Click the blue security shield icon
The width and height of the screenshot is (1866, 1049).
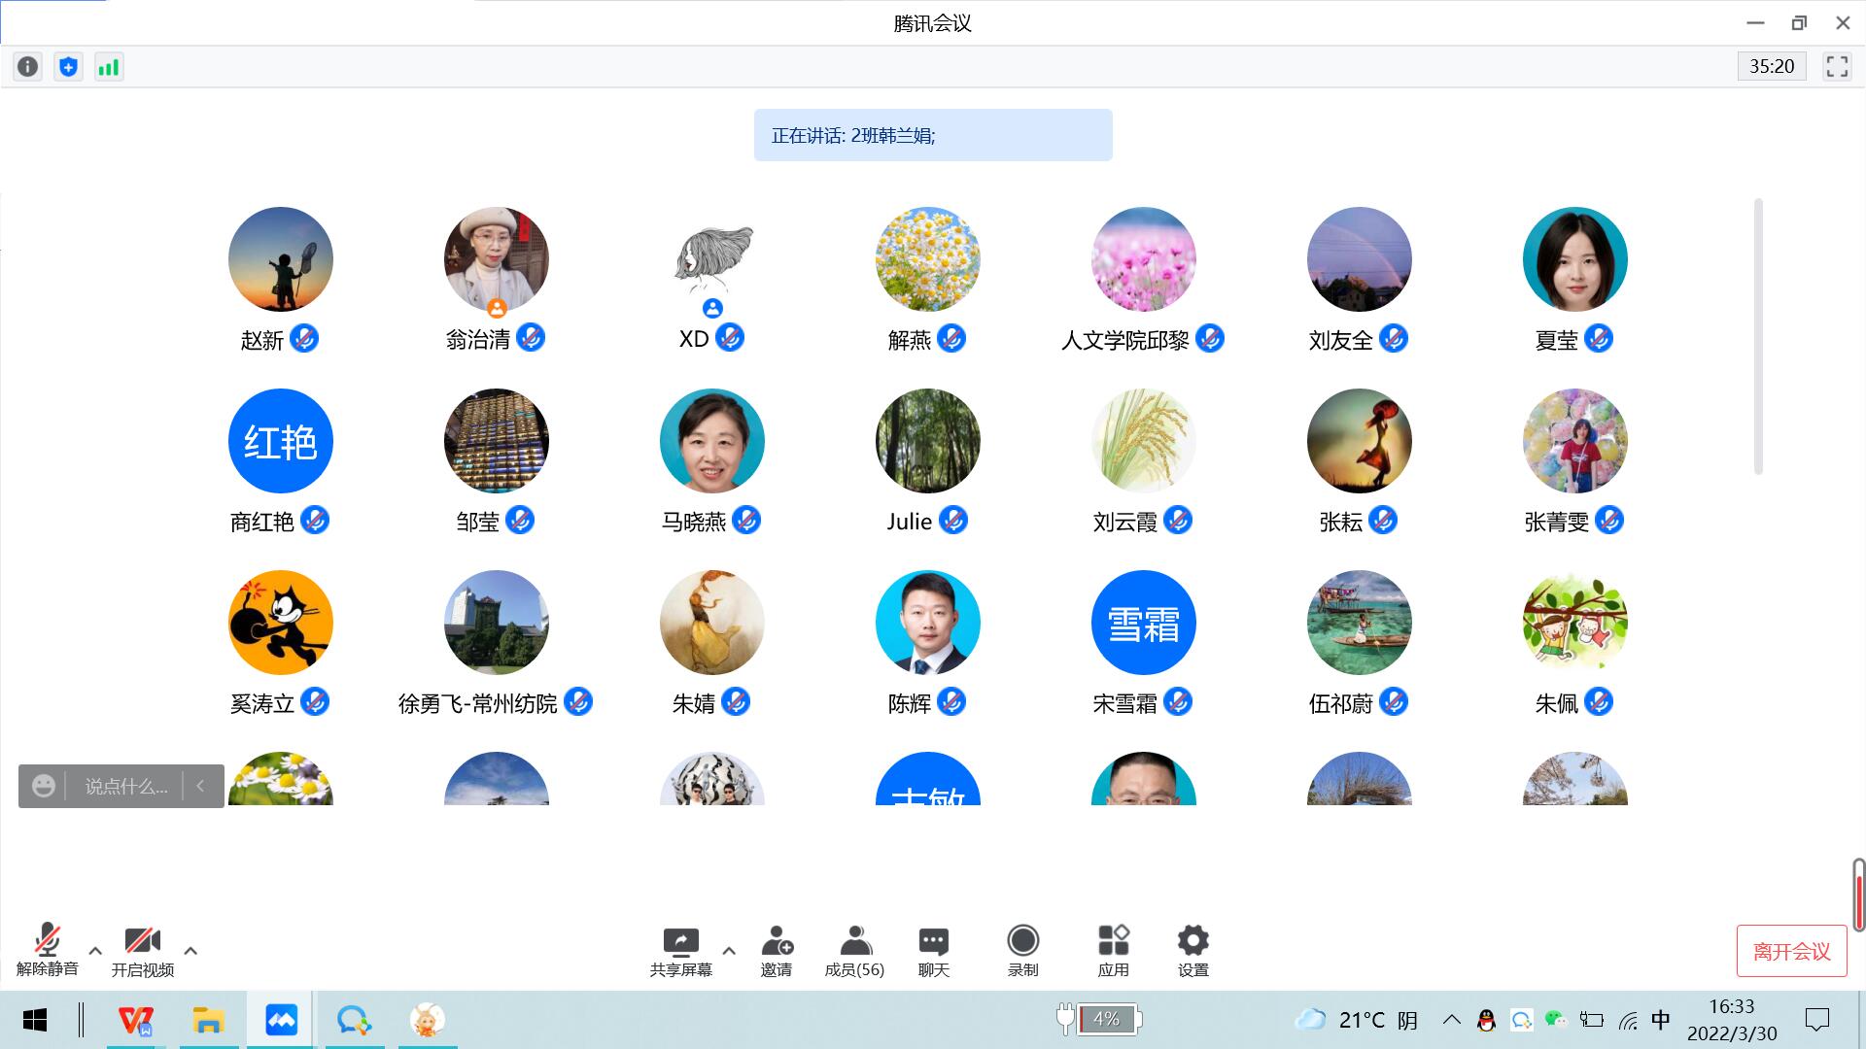pyautogui.click(x=68, y=67)
